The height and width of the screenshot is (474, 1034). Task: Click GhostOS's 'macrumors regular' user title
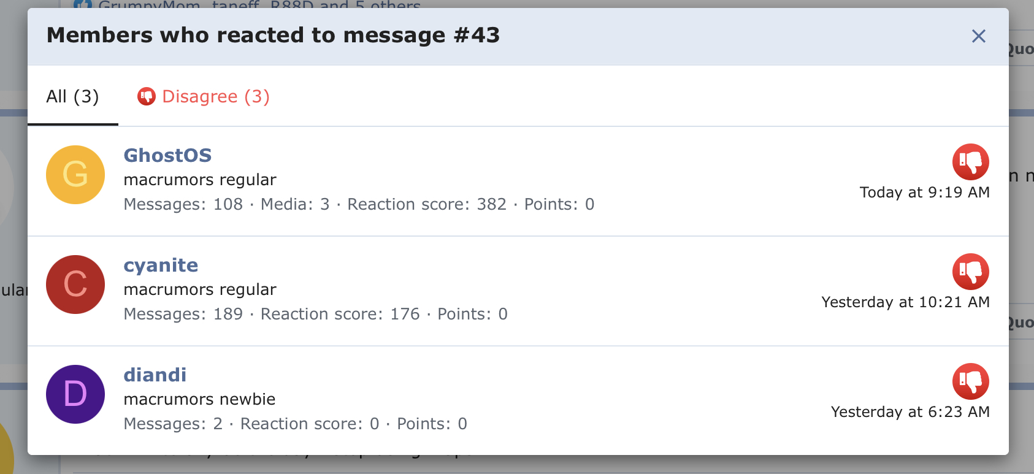tap(200, 180)
